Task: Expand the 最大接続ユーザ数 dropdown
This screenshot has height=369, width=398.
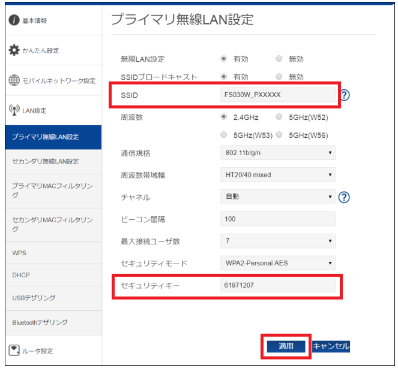Action: 277,241
